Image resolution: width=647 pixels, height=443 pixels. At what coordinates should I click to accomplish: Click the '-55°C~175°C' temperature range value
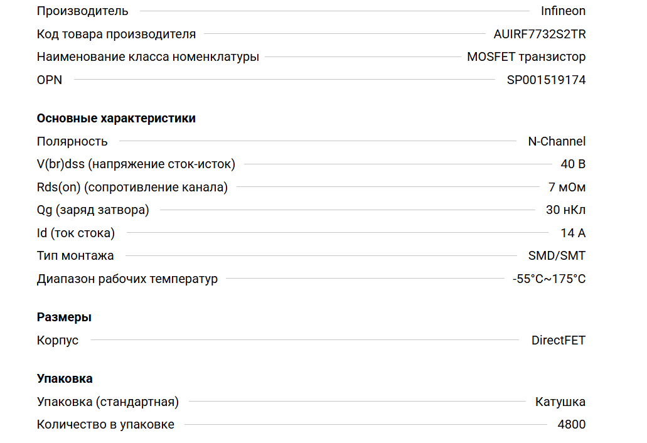549,279
